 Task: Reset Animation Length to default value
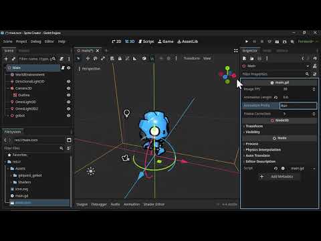pyautogui.click(x=276, y=98)
